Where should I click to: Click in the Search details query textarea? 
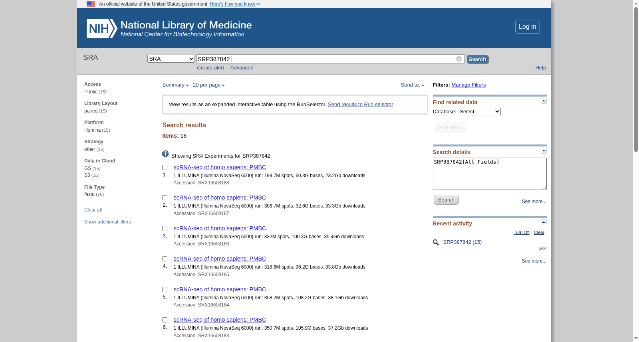(490, 174)
